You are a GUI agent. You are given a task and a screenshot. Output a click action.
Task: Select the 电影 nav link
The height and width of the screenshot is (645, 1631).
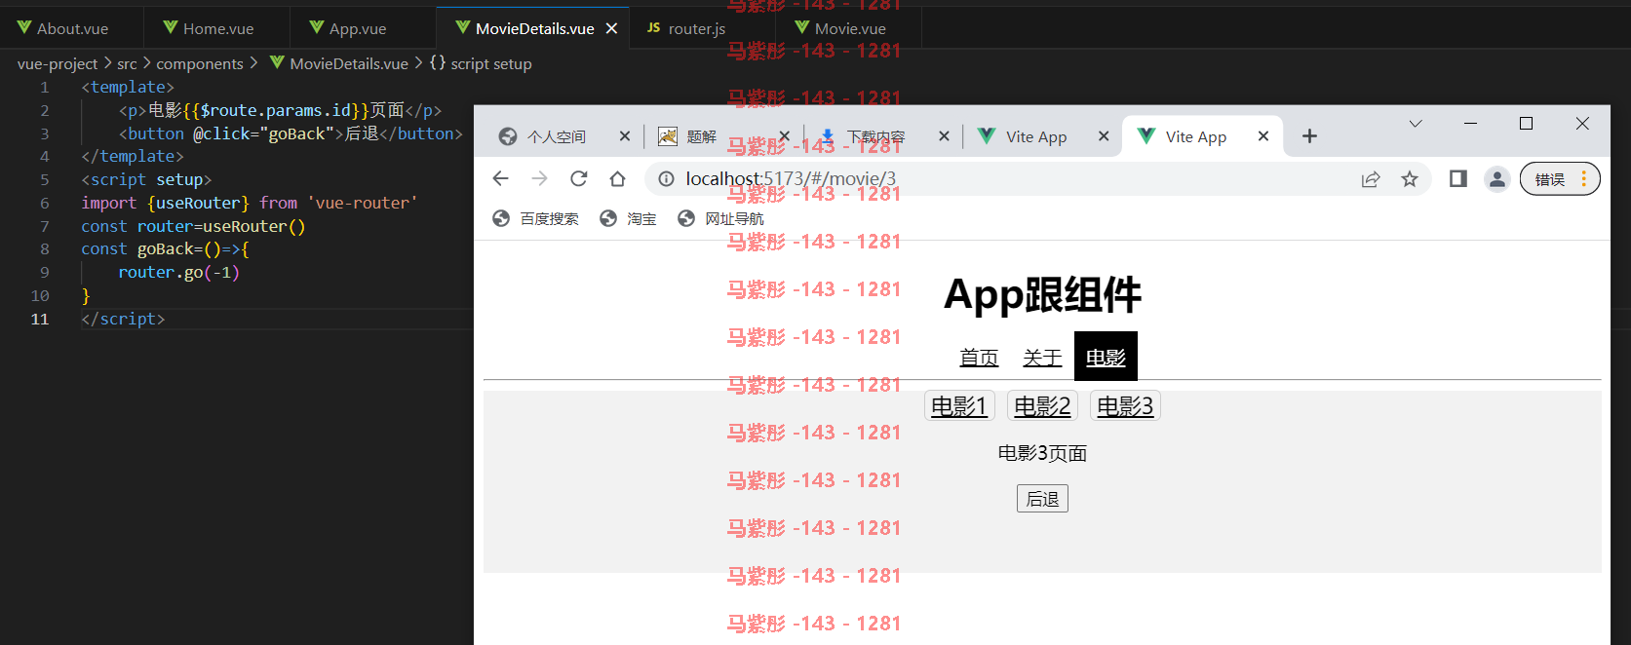tap(1106, 357)
